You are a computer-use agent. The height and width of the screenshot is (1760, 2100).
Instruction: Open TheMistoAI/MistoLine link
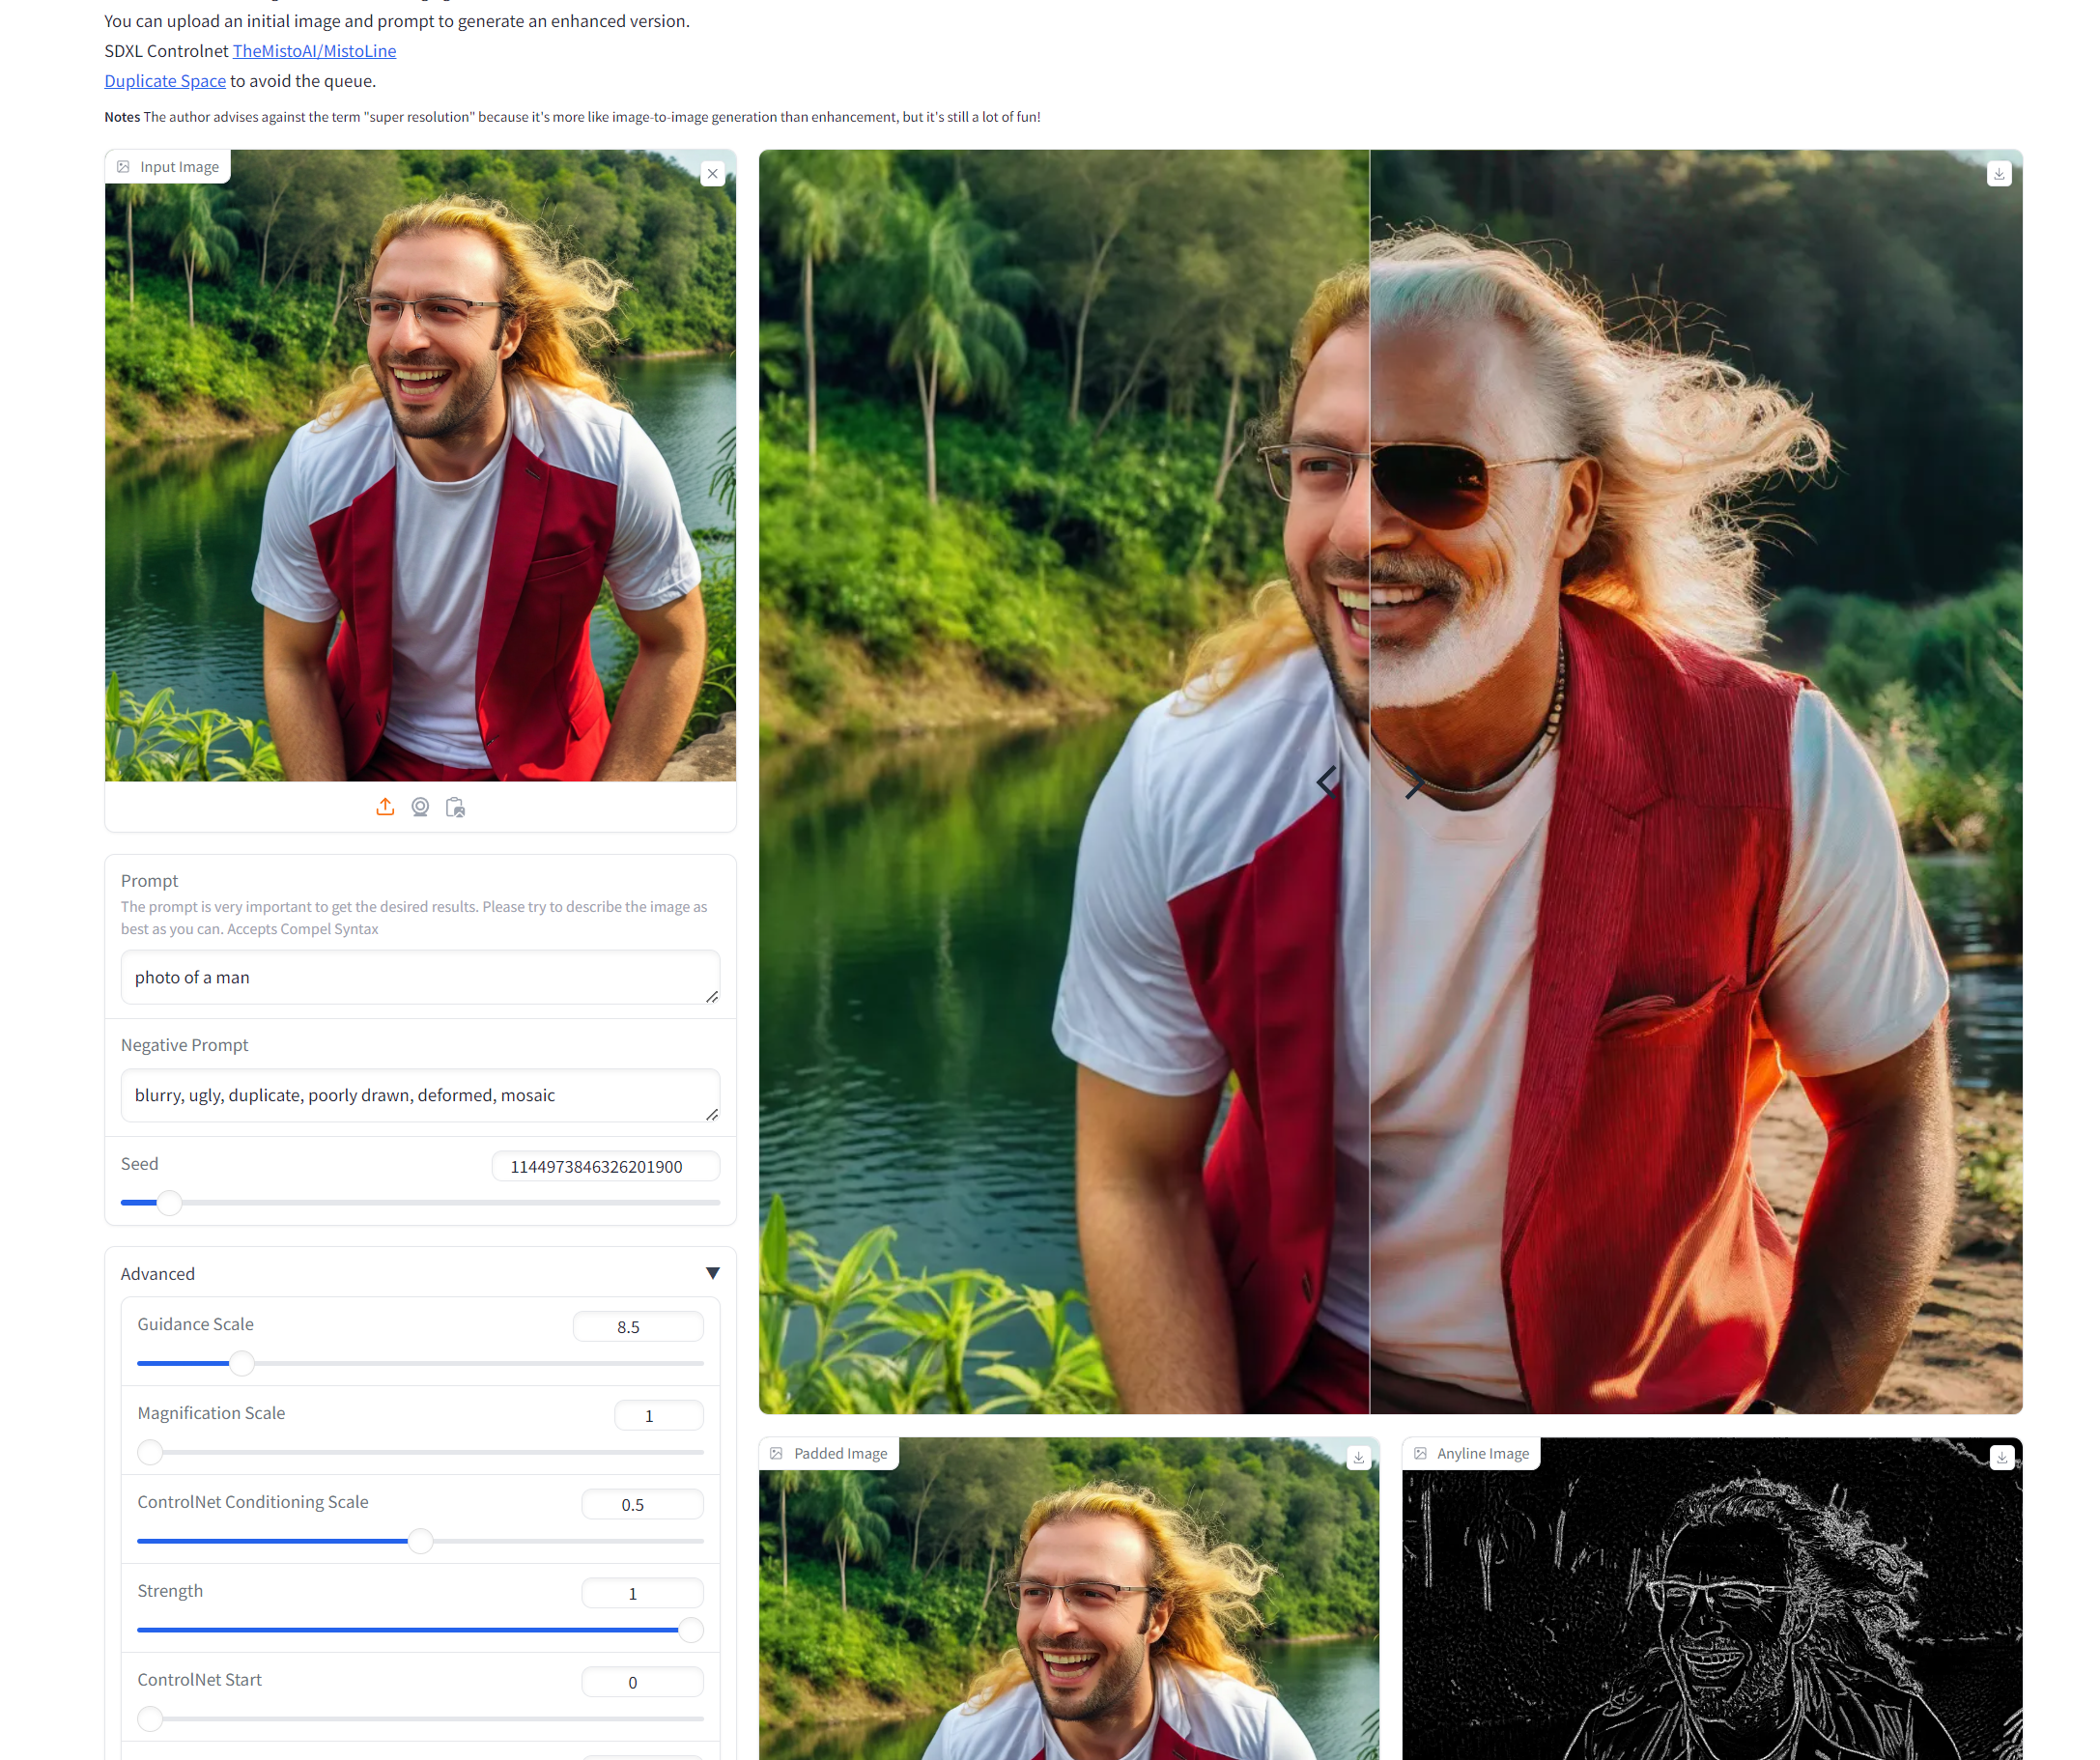tap(314, 51)
